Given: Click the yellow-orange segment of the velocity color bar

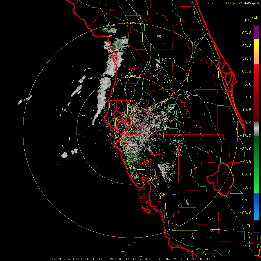Looking at the screenshot, I should click(256, 52).
